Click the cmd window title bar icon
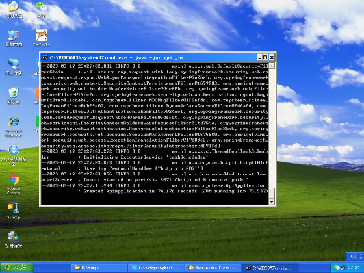Image resolution: width=364 pixels, height=273 pixels. pos(45,57)
